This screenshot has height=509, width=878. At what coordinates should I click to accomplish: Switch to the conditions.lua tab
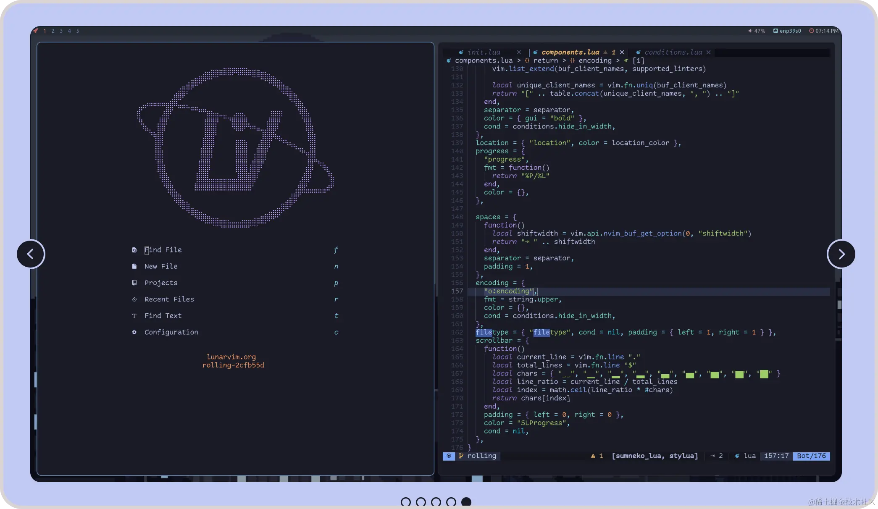point(673,52)
